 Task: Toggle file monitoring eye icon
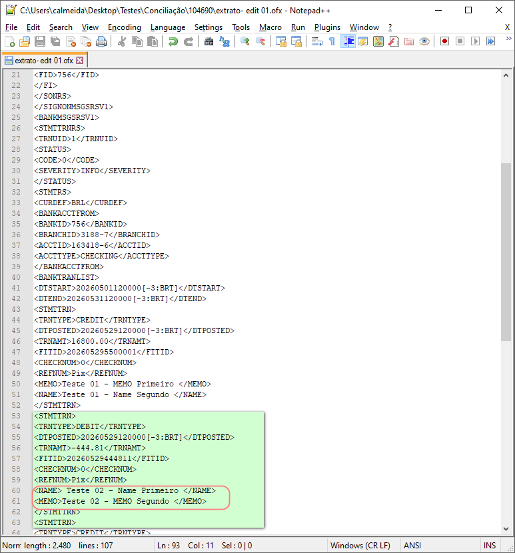coord(424,41)
